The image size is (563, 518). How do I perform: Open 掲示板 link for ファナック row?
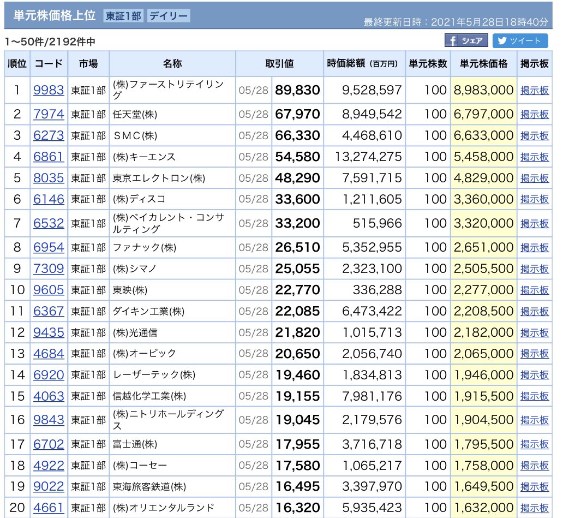(x=535, y=247)
